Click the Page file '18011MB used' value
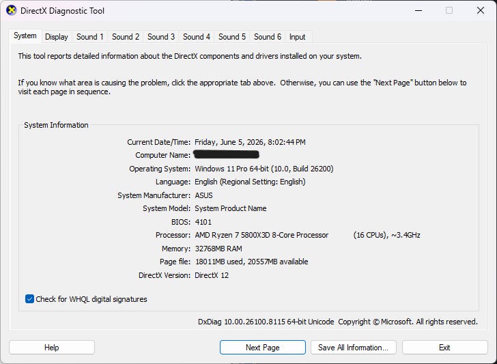Screen dimensions: 497x364 tap(251, 262)
